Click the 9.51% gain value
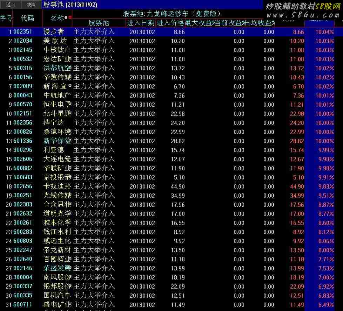 (x=326, y=196)
